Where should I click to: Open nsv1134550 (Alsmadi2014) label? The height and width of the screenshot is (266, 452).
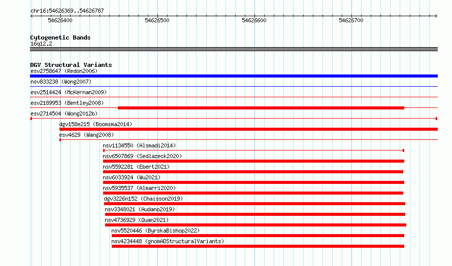pos(139,145)
